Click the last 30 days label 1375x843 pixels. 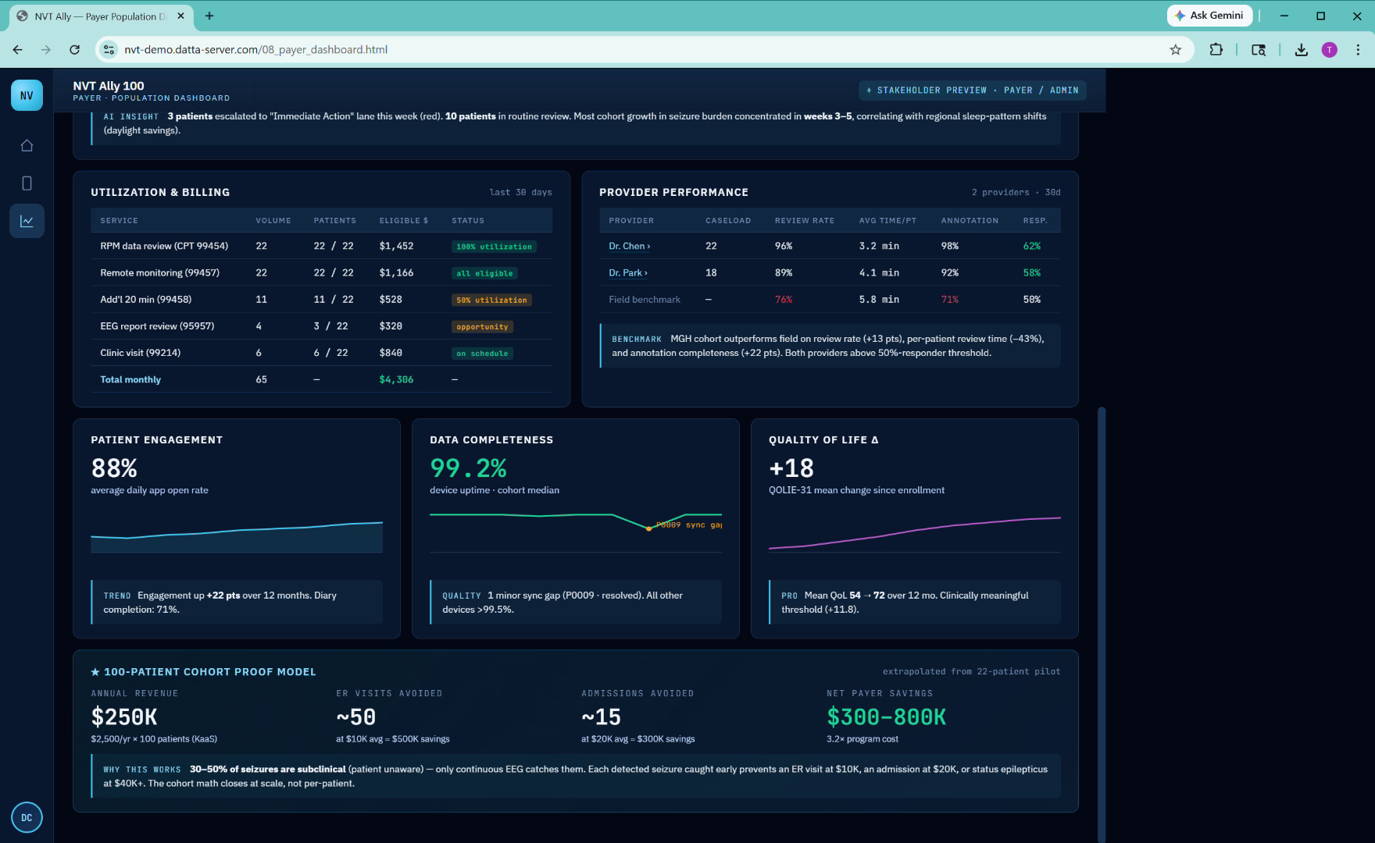(x=520, y=192)
